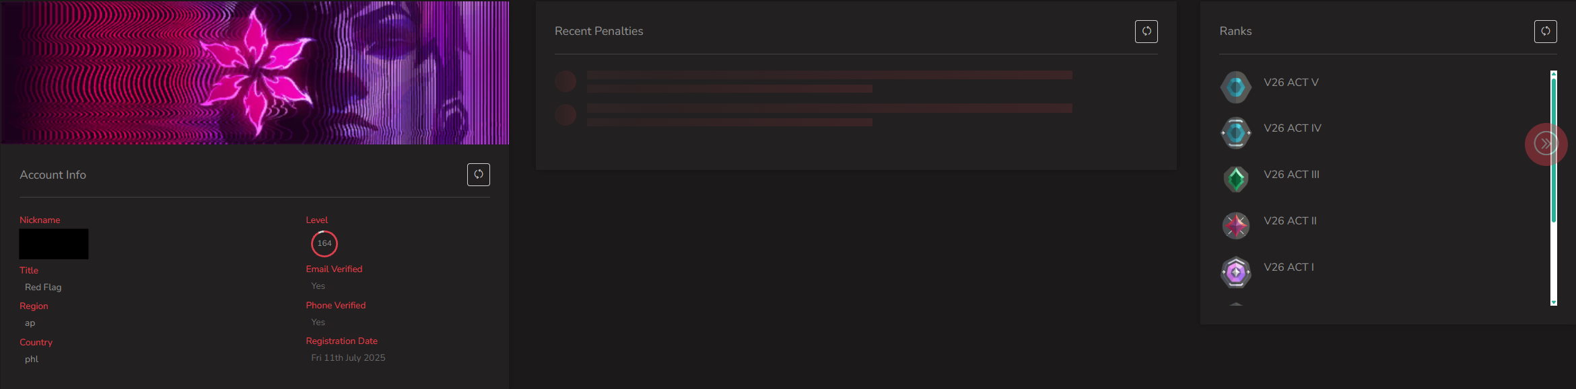The height and width of the screenshot is (389, 1576).
Task: Refresh the Recent Penalties panel
Action: (x=1146, y=32)
